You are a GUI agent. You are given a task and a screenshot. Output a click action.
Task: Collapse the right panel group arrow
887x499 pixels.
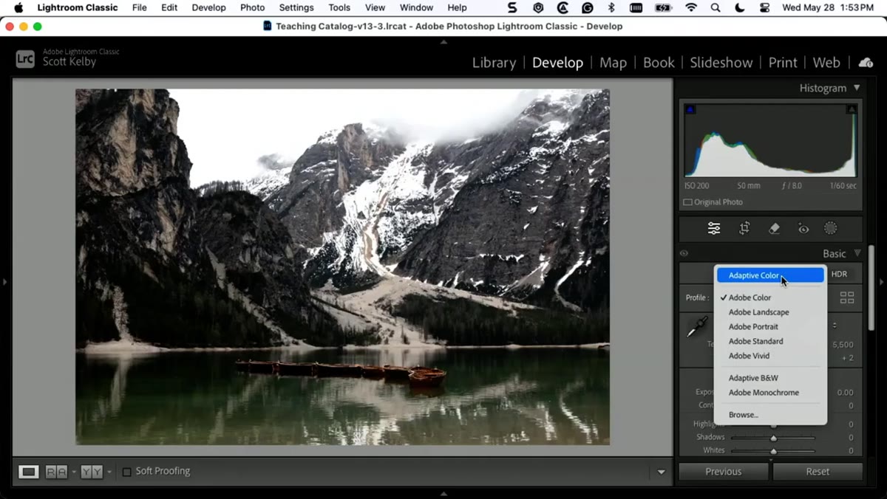tap(881, 281)
